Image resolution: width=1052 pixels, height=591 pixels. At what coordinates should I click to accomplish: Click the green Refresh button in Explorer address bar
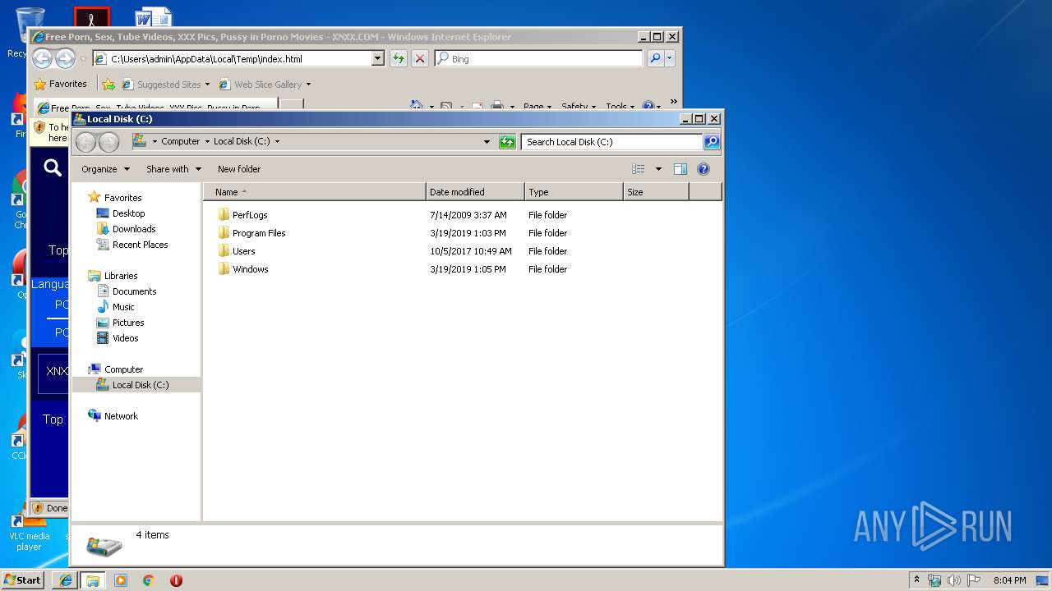click(507, 142)
